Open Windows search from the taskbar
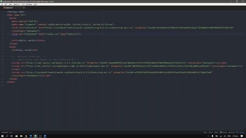This screenshot has width=246, height=138. (7, 136)
